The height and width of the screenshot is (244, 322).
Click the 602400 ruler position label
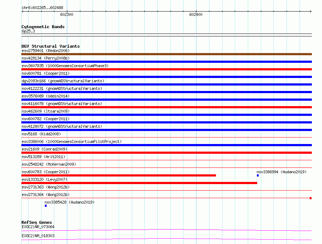click(x=196, y=14)
